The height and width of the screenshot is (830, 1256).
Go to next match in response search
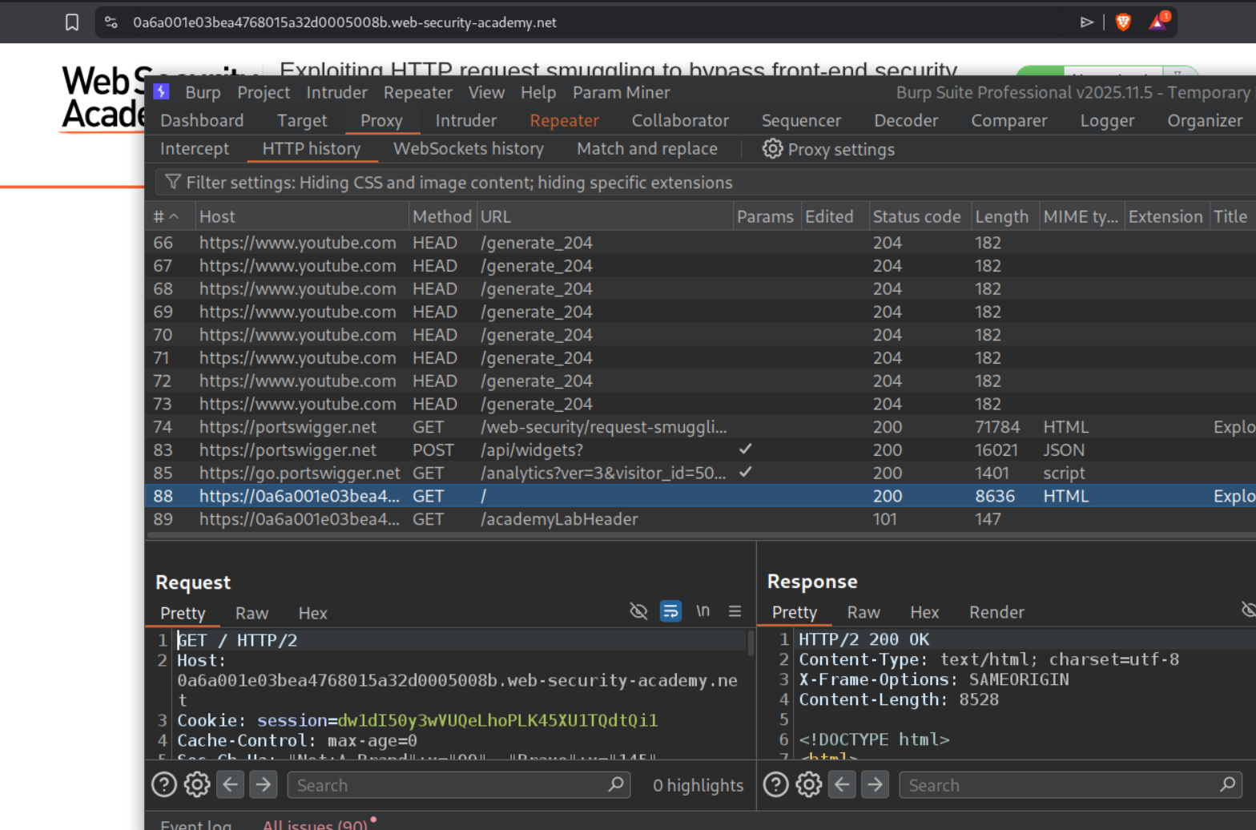coord(875,785)
